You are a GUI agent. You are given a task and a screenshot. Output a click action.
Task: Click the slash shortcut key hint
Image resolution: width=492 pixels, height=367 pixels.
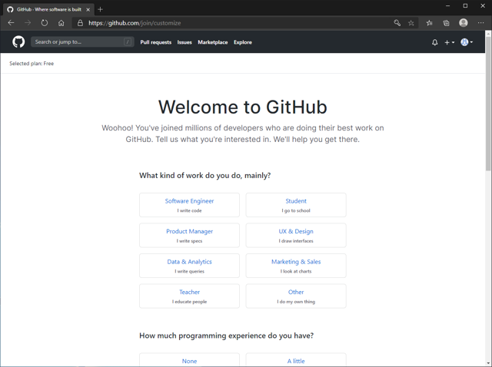point(128,41)
